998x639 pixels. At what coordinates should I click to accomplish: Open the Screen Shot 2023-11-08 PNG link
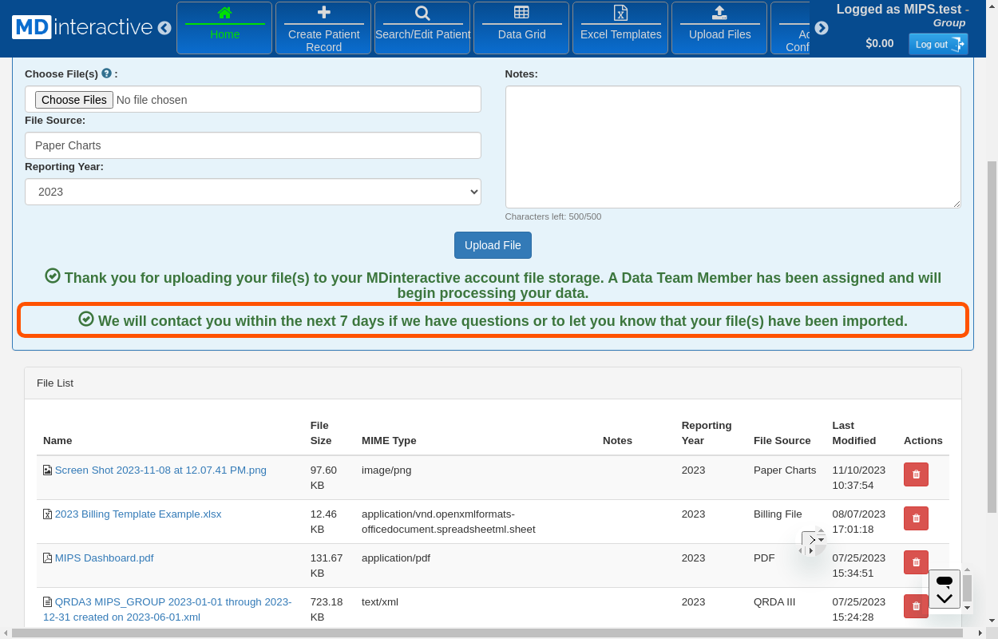pos(160,470)
